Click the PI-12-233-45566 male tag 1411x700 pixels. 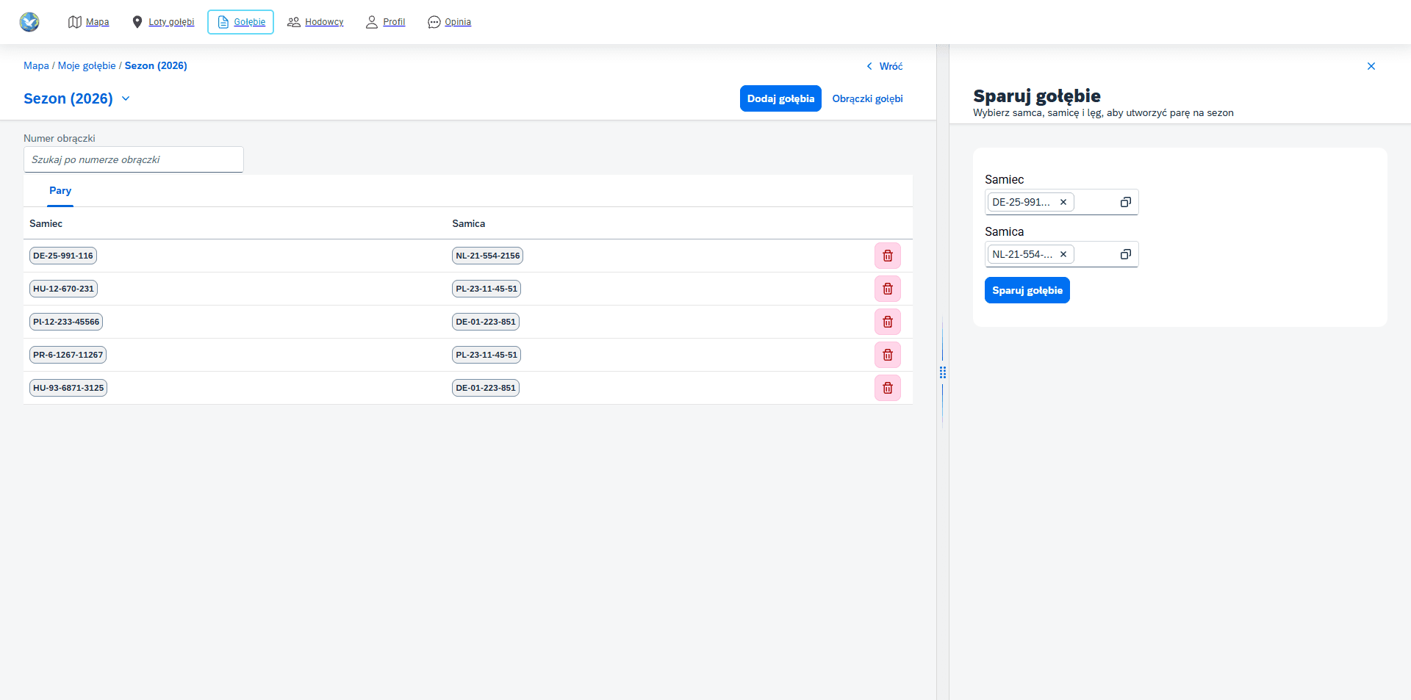coord(66,322)
